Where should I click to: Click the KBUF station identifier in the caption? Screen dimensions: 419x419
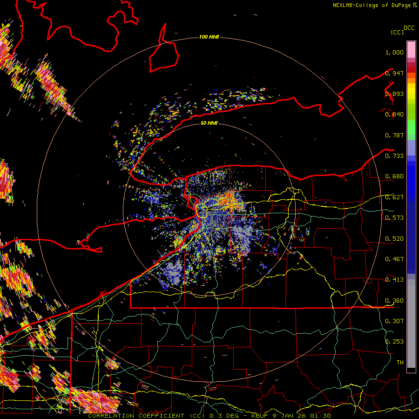point(260,416)
